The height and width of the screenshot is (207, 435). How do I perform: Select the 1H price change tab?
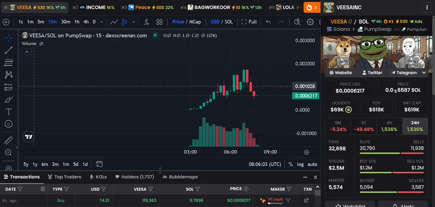pos(364,126)
